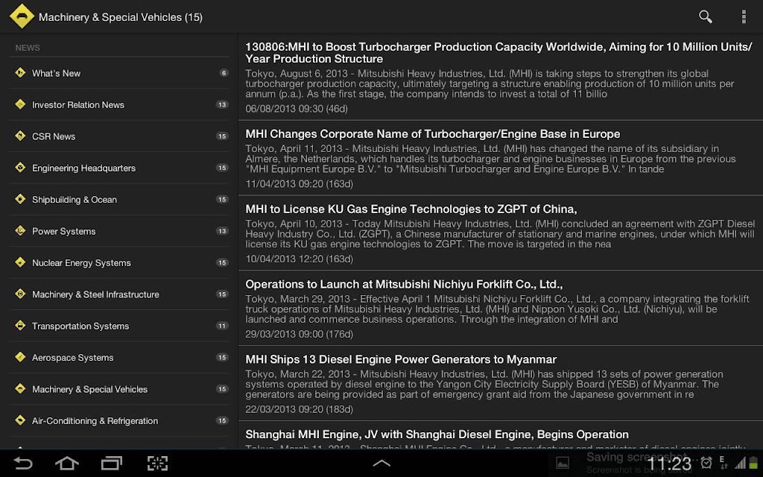Click the icon beside Aerospace Systems

(x=20, y=357)
